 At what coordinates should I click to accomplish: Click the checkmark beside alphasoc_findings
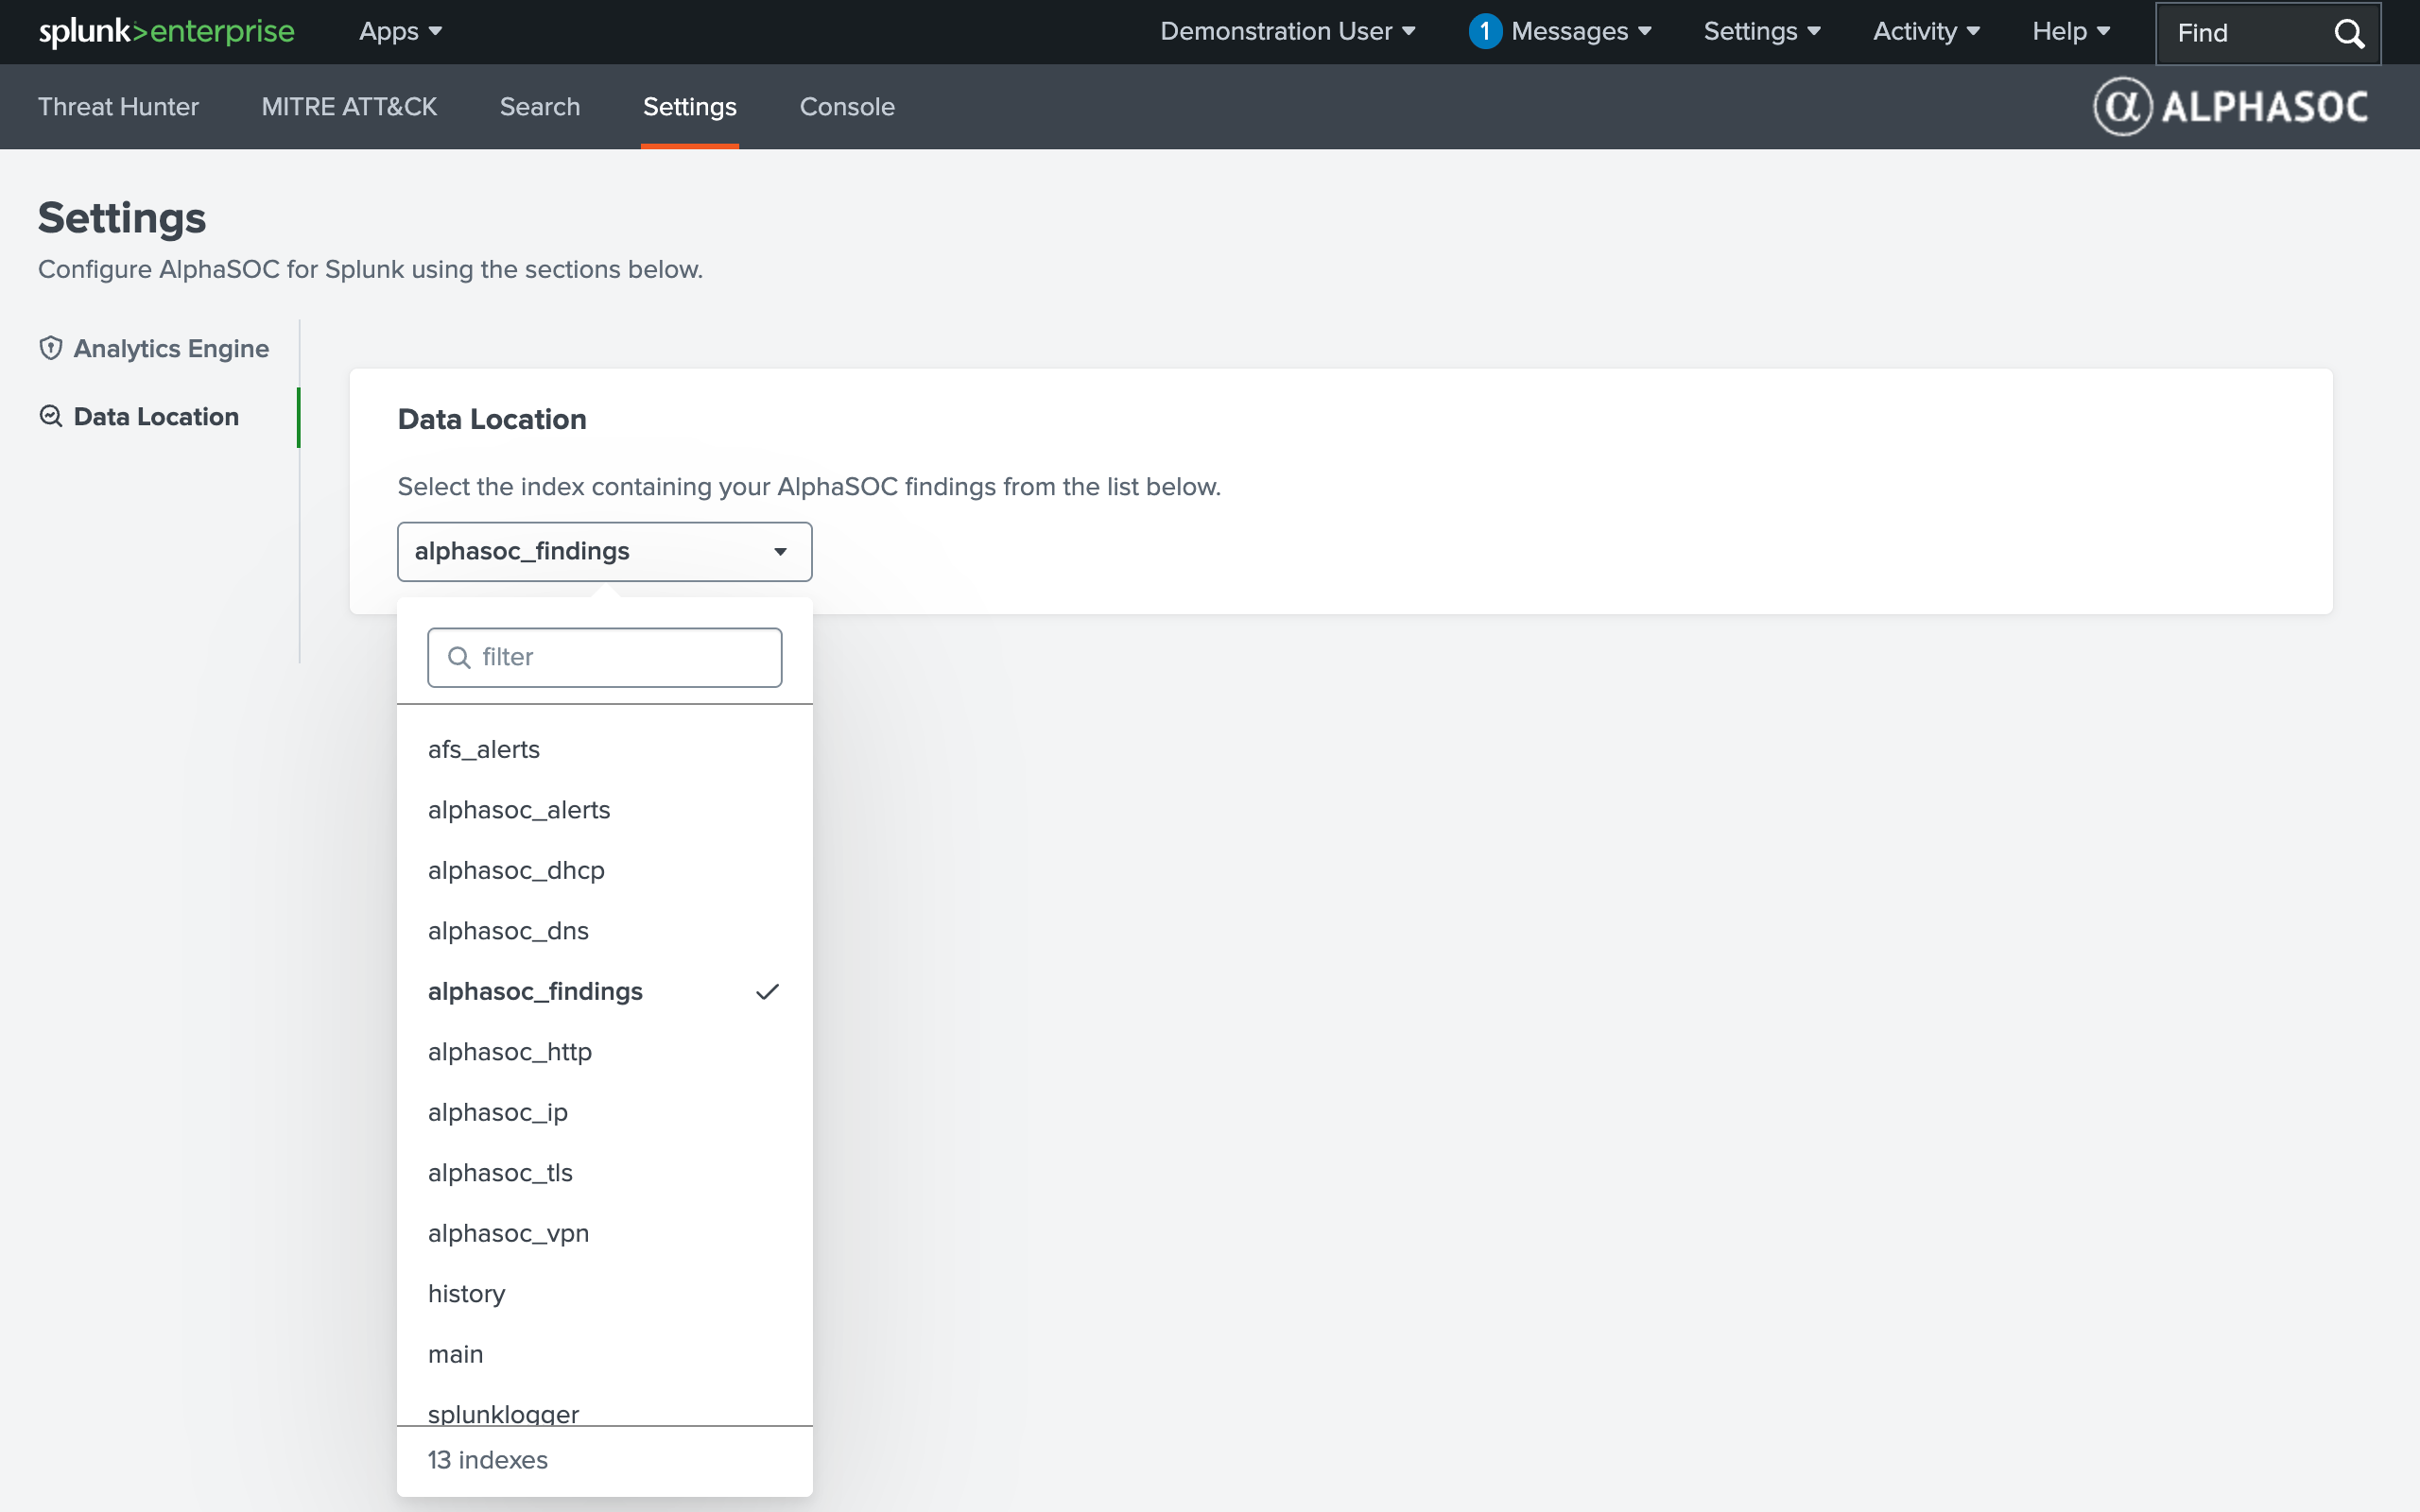(767, 991)
